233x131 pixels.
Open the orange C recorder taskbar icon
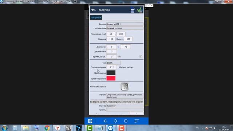pos(121,128)
